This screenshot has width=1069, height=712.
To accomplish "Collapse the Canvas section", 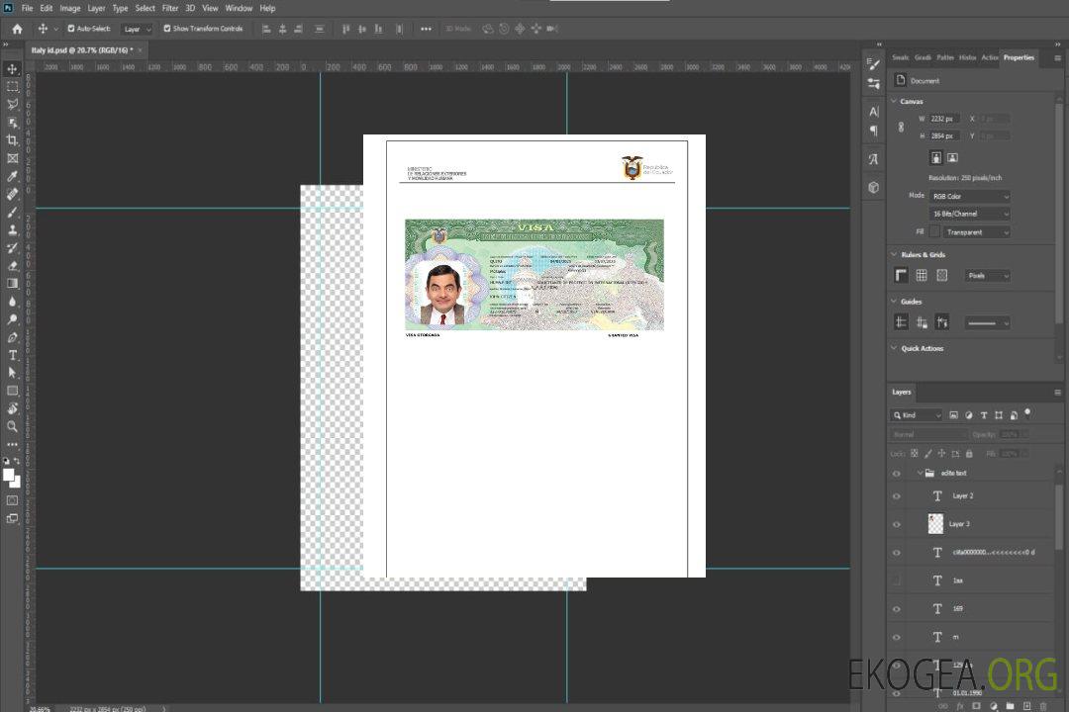I will coord(894,101).
